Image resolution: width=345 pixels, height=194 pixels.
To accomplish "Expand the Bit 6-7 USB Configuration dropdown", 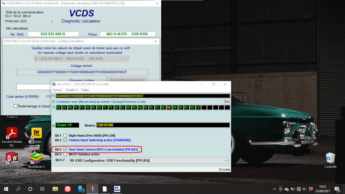I will [149, 160].
